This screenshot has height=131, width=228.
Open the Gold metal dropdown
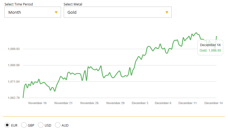pos(117,12)
